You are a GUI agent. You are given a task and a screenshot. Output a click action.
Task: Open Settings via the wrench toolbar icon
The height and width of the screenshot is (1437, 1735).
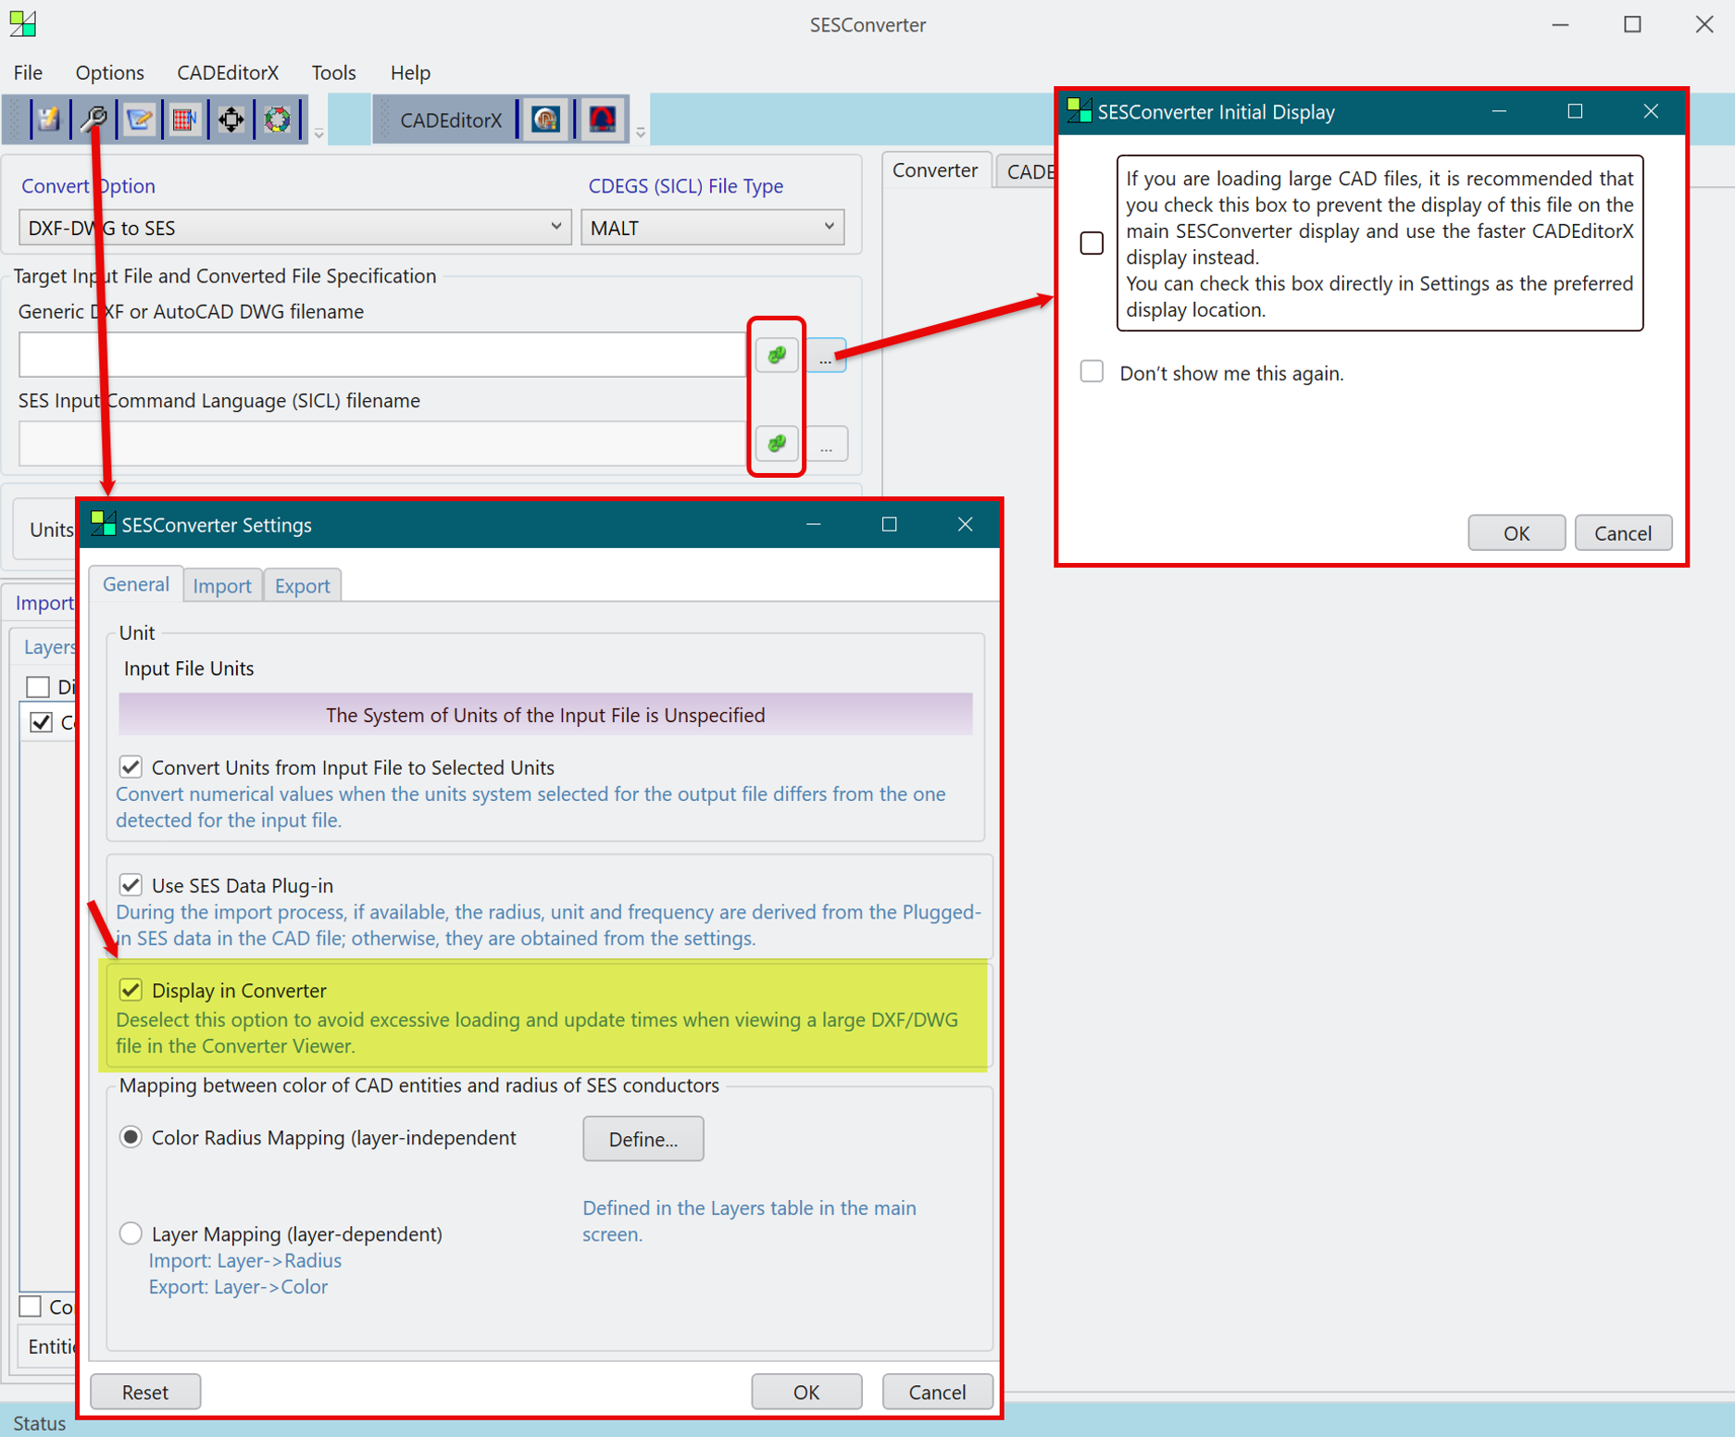click(x=94, y=119)
